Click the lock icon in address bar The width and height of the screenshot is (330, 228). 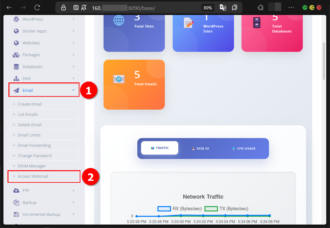click(x=63, y=8)
